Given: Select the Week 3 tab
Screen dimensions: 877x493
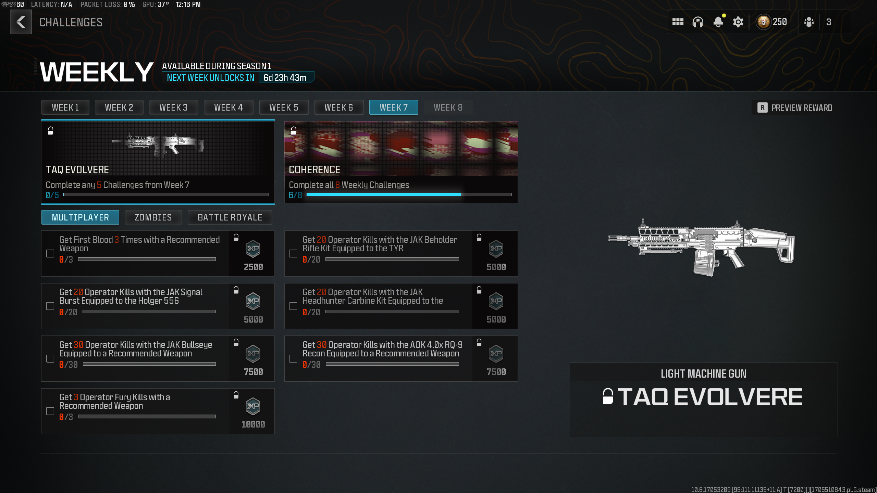Looking at the screenshot, I should [x=173, y=108].
